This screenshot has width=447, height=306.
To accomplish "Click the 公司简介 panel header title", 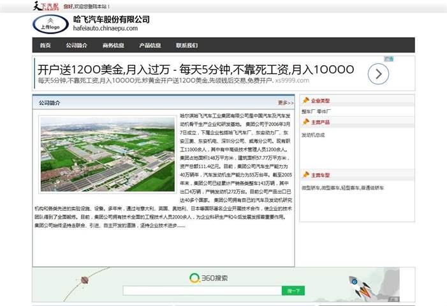I will pos(49,103).
